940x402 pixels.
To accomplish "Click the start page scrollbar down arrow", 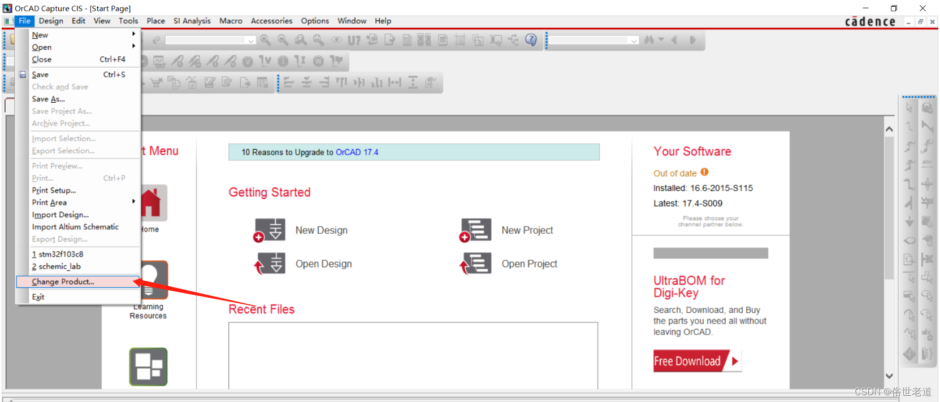I will pos(889,376).
